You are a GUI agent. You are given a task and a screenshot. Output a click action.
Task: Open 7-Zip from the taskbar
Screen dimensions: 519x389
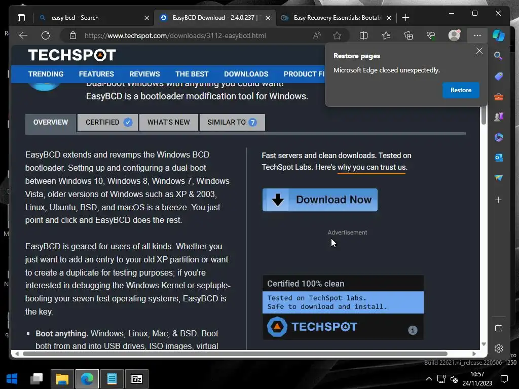point(137,379)
